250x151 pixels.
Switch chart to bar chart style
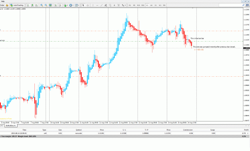28,5
